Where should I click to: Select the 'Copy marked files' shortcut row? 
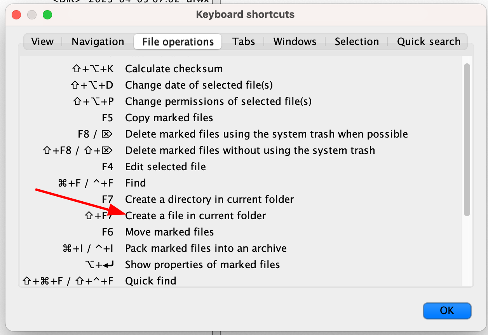point(169,117)
